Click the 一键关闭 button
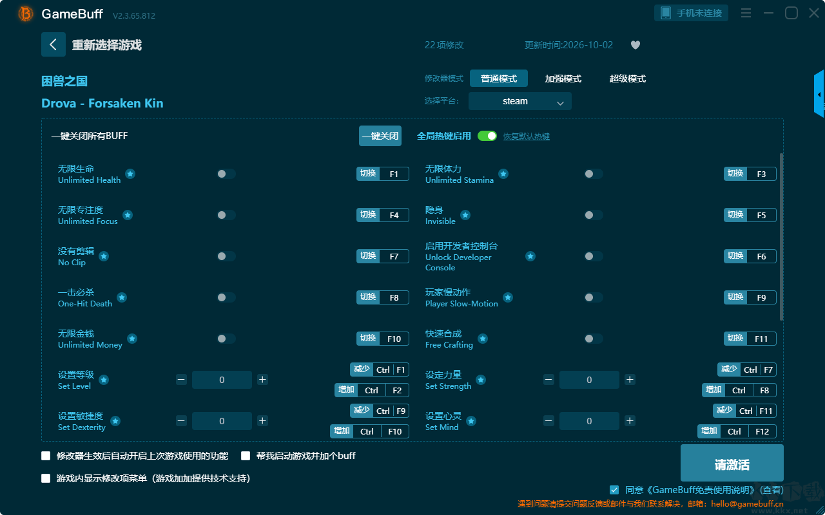This screenshot has height=515, width=825. click(380, 136)
